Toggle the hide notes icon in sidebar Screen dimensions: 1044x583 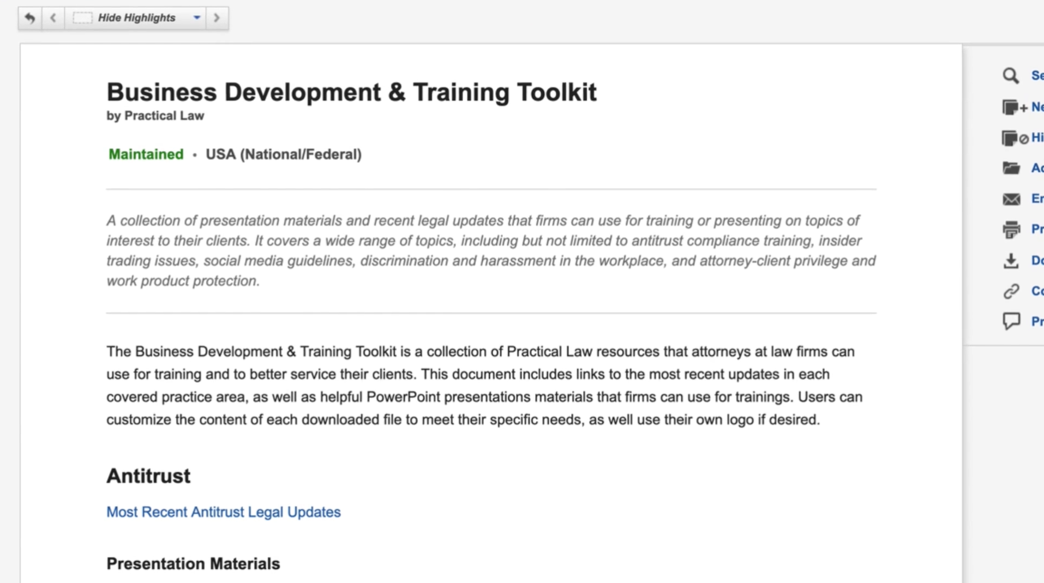pyautogui.click(x=1013, y=138)
